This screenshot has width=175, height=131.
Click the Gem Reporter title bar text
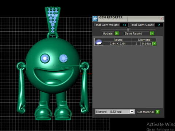111,17
